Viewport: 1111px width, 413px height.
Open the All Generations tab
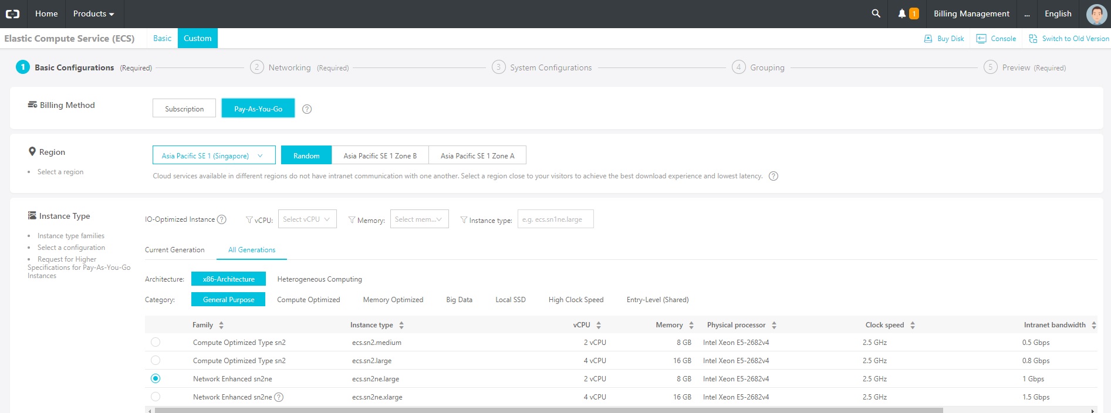pos(252,250)
